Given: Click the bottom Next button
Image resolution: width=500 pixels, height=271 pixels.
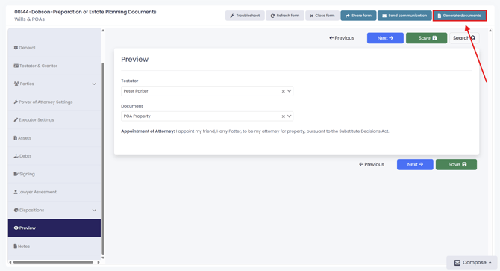Looking at the screenshot, I should point(415,164).
